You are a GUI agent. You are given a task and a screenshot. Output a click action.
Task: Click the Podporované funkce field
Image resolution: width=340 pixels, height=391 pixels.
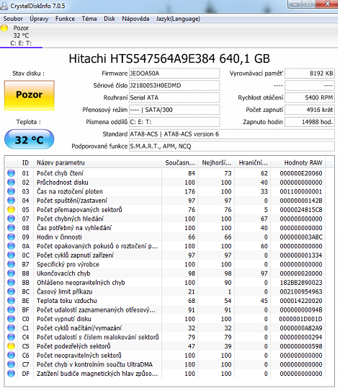coord(232,146)
